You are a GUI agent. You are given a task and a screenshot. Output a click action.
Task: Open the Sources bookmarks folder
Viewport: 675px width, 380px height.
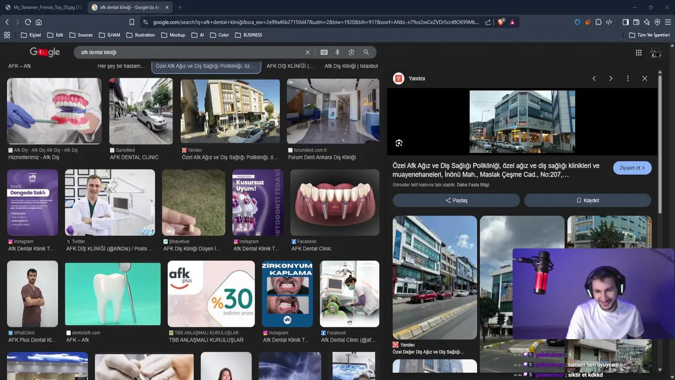(x=81, y=35)
